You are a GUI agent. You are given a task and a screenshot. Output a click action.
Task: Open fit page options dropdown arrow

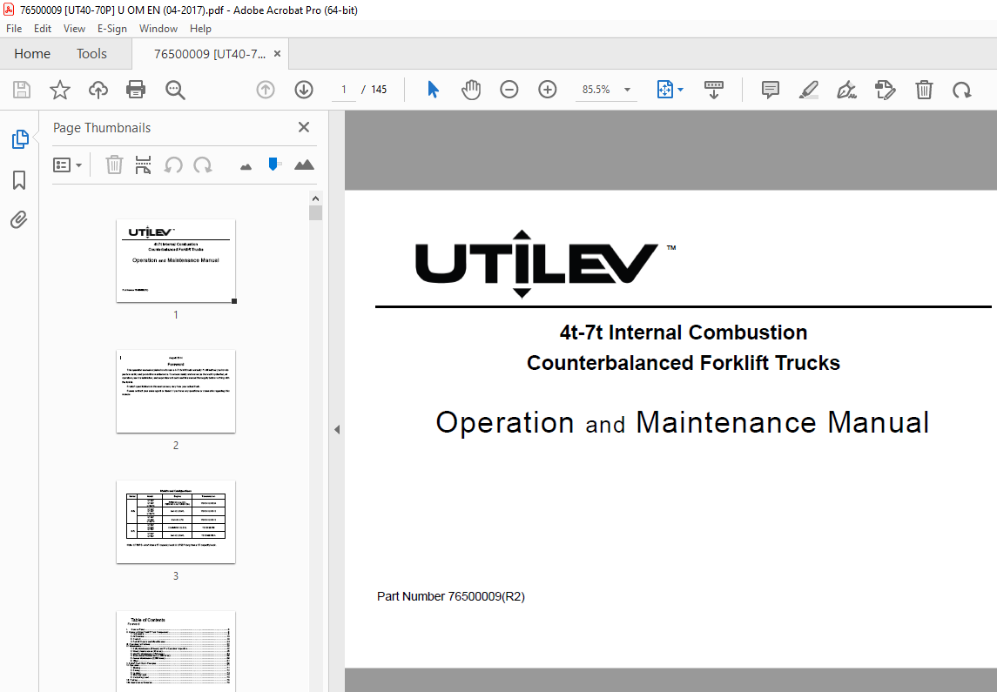click(681, 90)
